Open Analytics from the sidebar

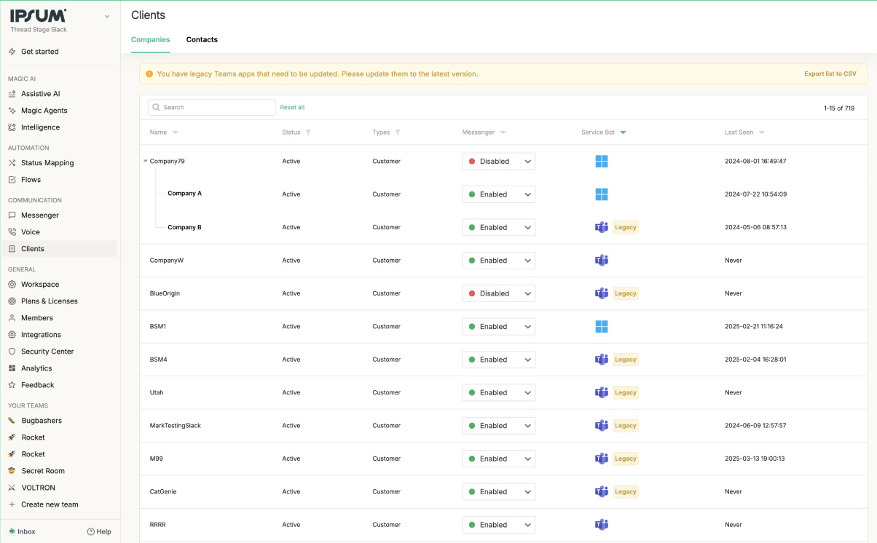click(36, 368)
